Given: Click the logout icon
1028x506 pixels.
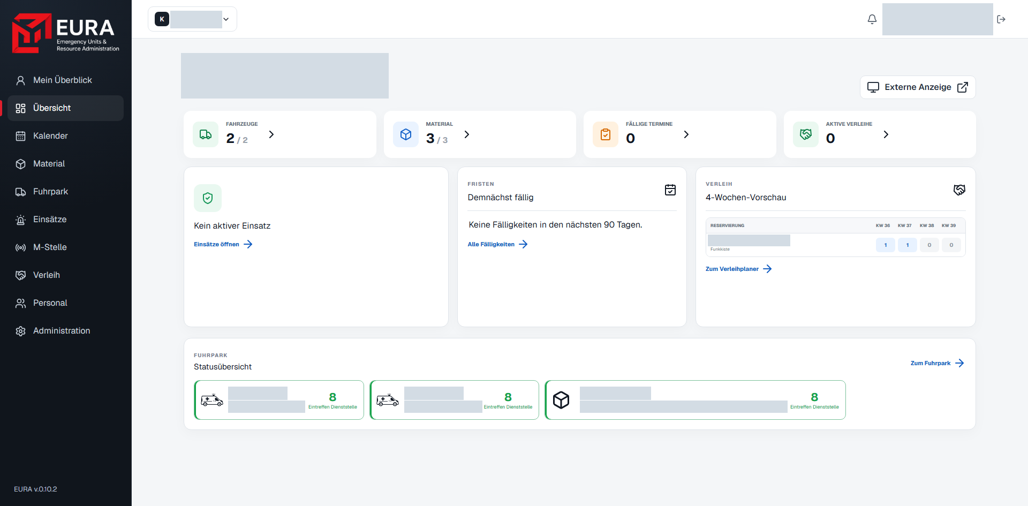Looking at the screenshot, I should pyautogui.click(x=1001, y=19).
